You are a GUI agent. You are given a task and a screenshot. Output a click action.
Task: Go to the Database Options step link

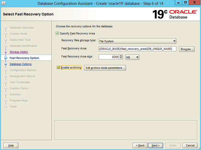[x=21, y=64]
